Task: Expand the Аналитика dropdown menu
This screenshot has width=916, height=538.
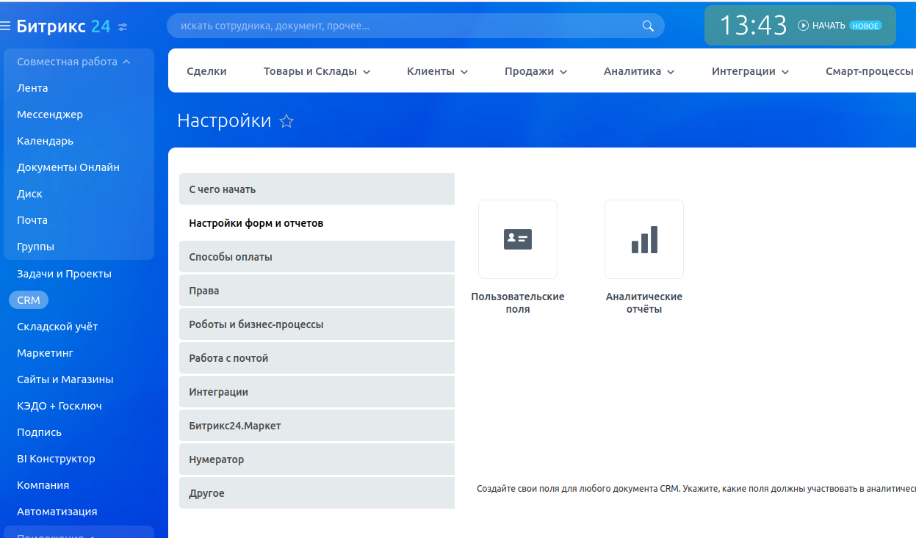Action: point(638,71)
